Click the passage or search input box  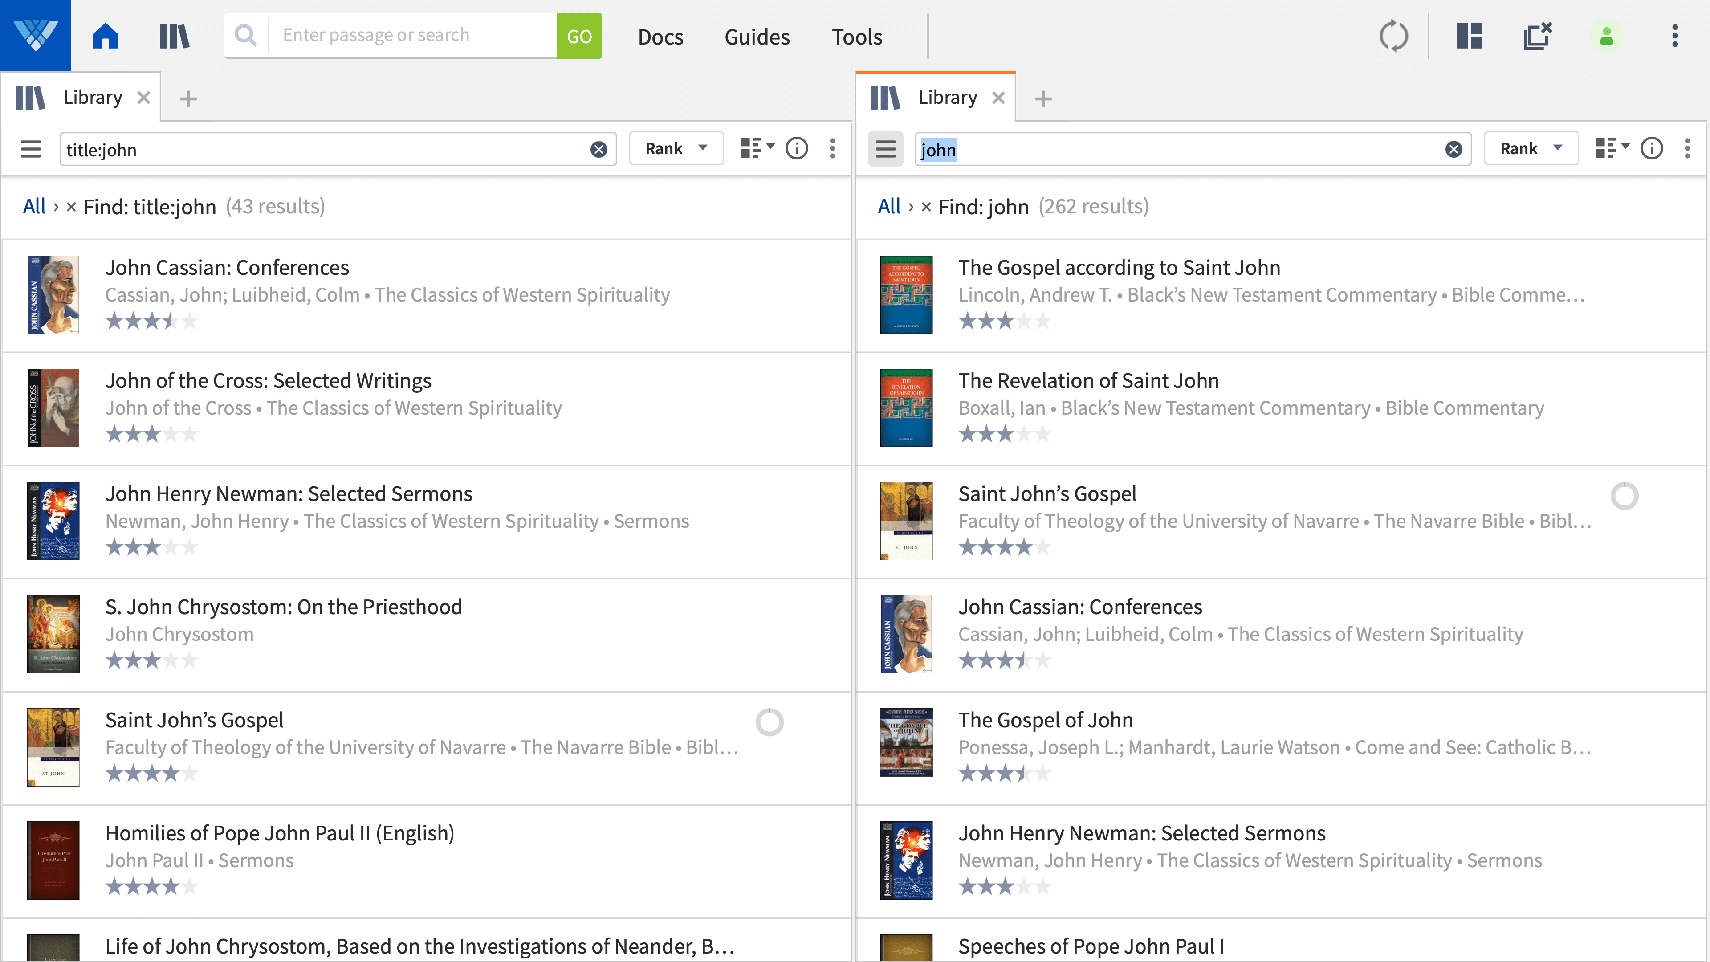413,35
